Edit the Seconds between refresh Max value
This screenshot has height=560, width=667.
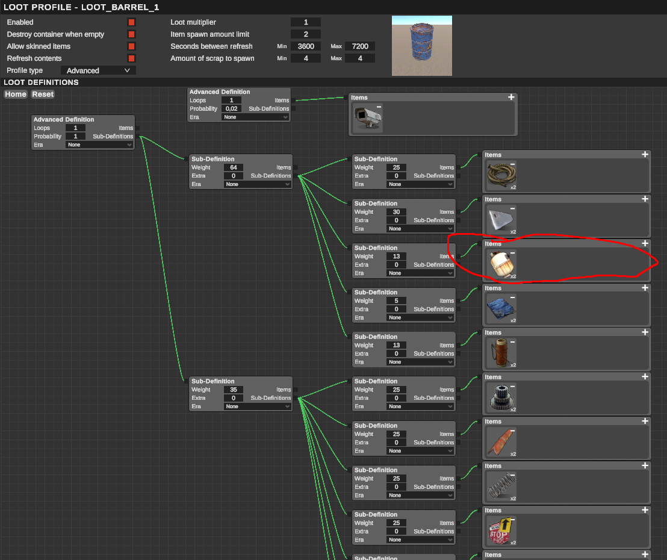click(x=360, y=46)
